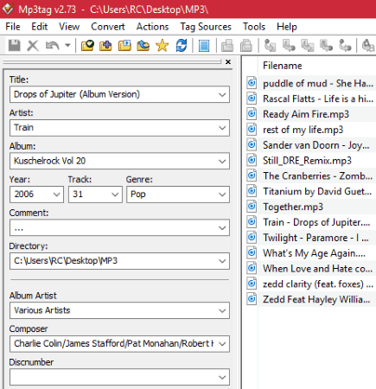Click the third gray convert toolbar icon
The width and height of the screenshot is (376, 389).
308,46
